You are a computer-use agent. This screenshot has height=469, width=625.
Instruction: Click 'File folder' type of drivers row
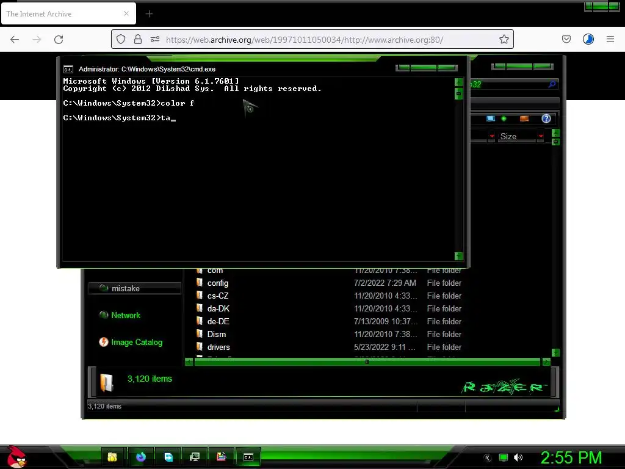(x=444, y=347)
